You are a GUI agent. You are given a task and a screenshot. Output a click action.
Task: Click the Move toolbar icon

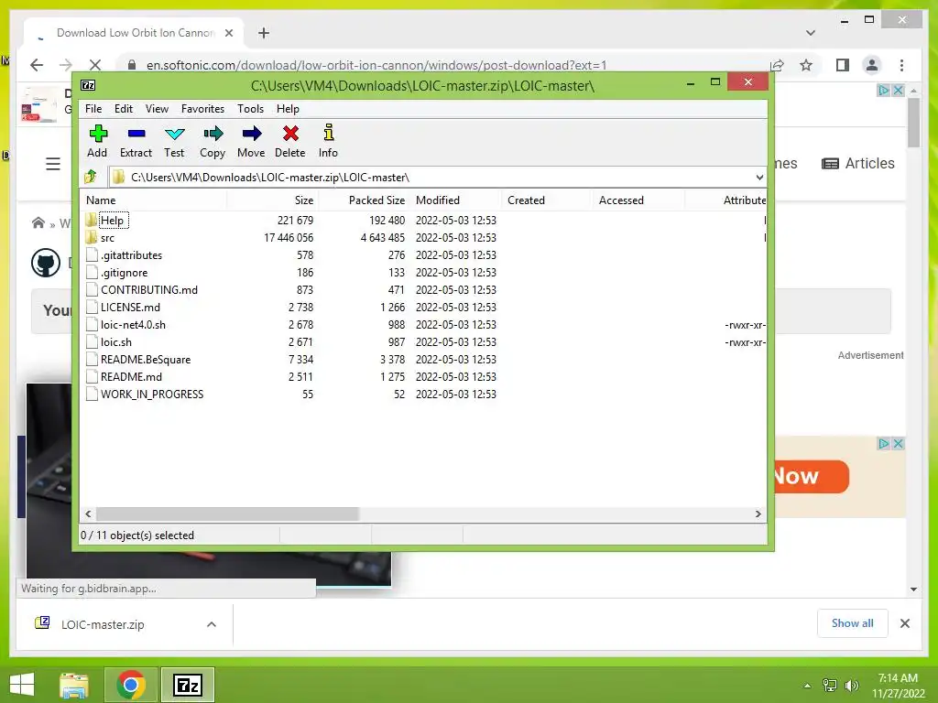tap(251, 134)
